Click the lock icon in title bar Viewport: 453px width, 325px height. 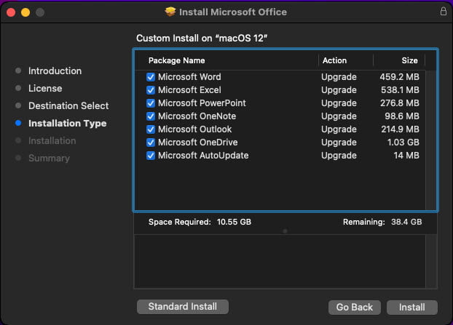pyautogui.click(x=444, y=11)
